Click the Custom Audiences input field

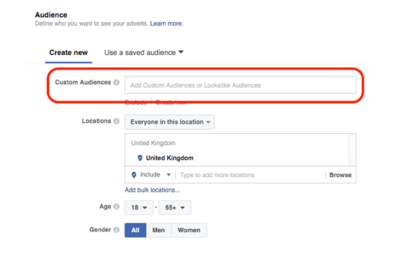pyautogui.click(x=240, y=85)
